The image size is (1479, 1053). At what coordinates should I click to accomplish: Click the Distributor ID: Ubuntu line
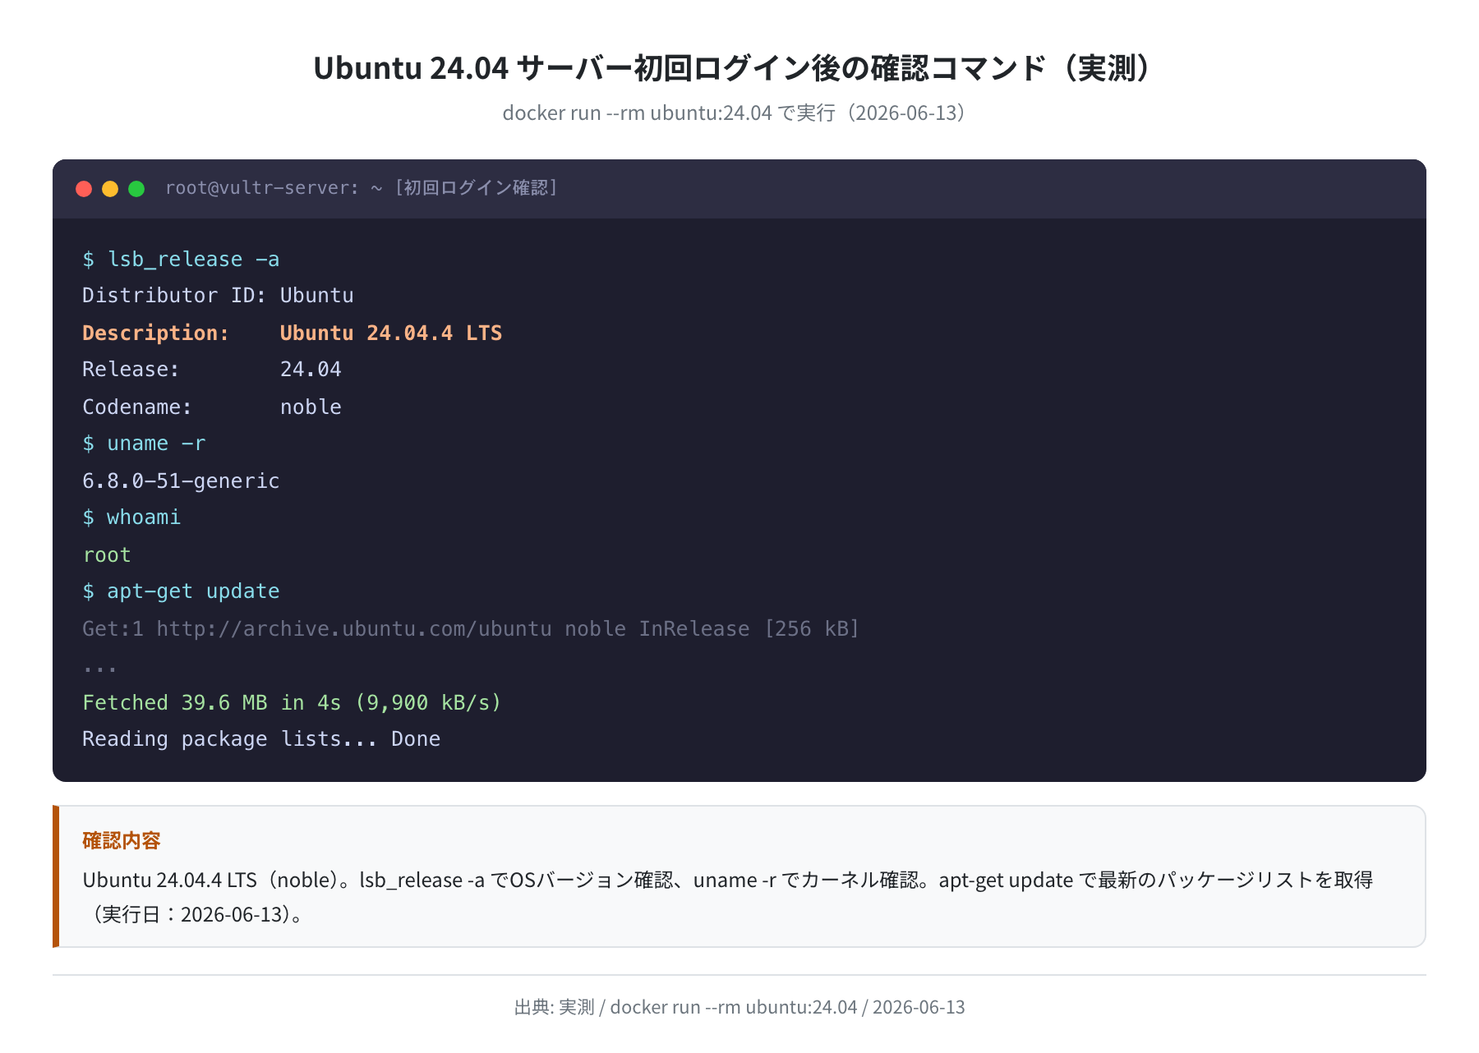coord(218,296)
